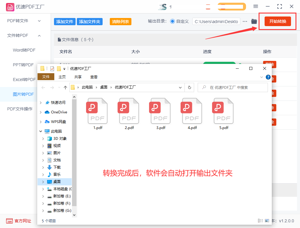Go back in Explorer navigation

click(x=43, y=88)
